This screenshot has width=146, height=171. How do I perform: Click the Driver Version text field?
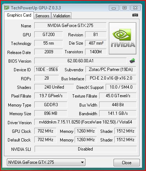point(85,122)
